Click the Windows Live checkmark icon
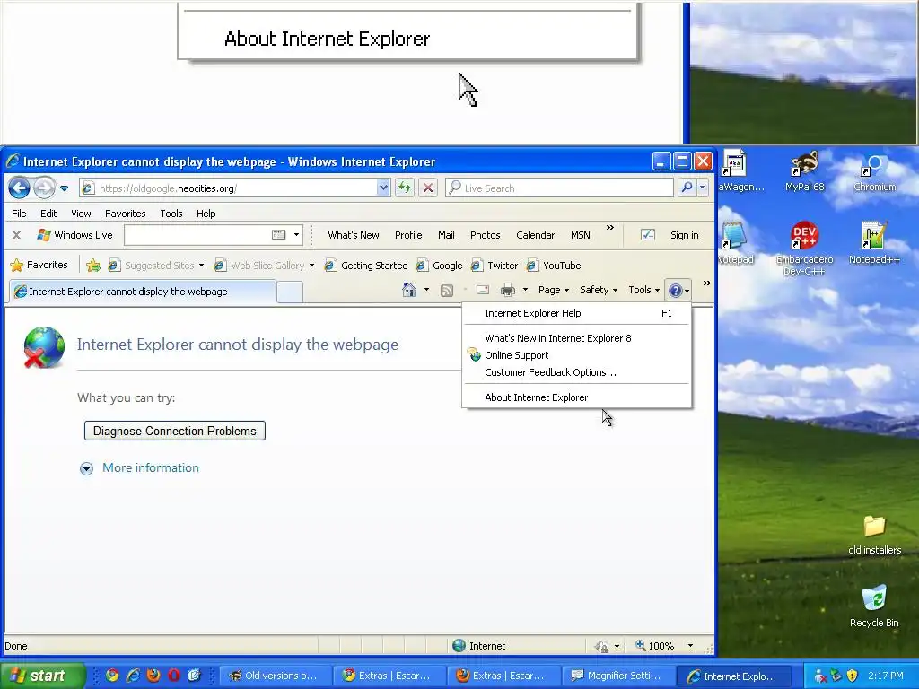Screen dimensions: 919x689 tap(648, 235)
